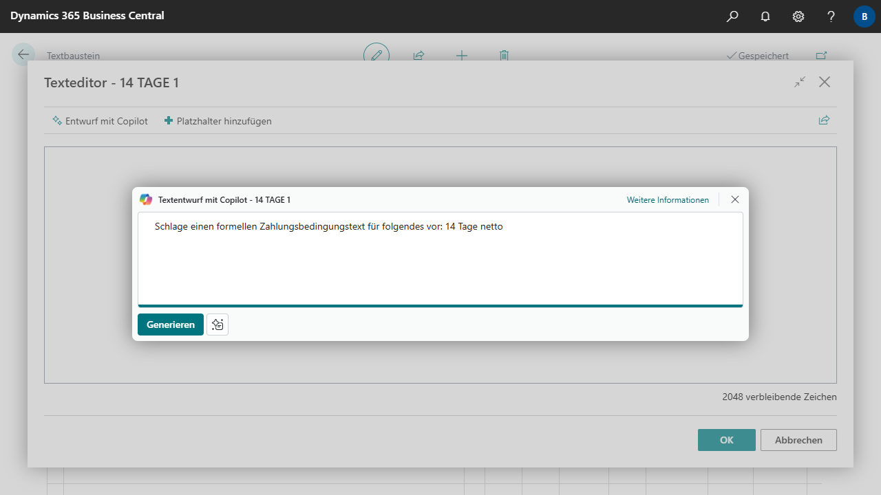Click the Textentwurf mit Copilot - 14 TAGE 1 title

pyautogui.click(x=224, y=200)
